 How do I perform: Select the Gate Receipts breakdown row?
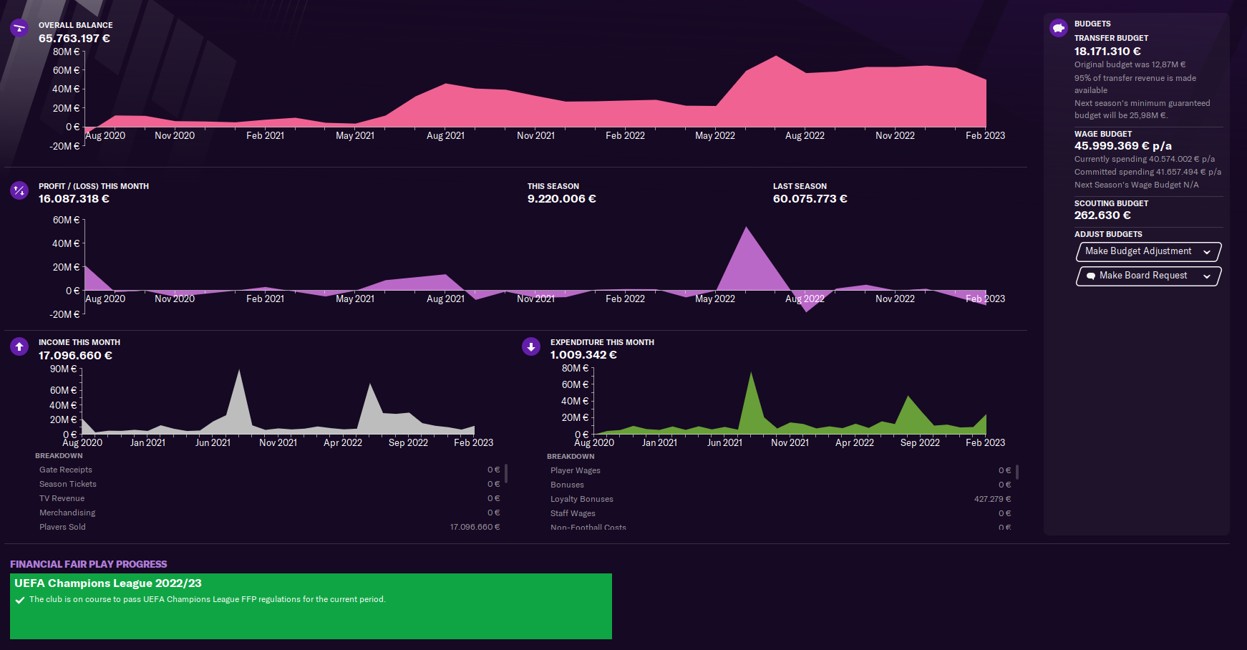point(269,470)
